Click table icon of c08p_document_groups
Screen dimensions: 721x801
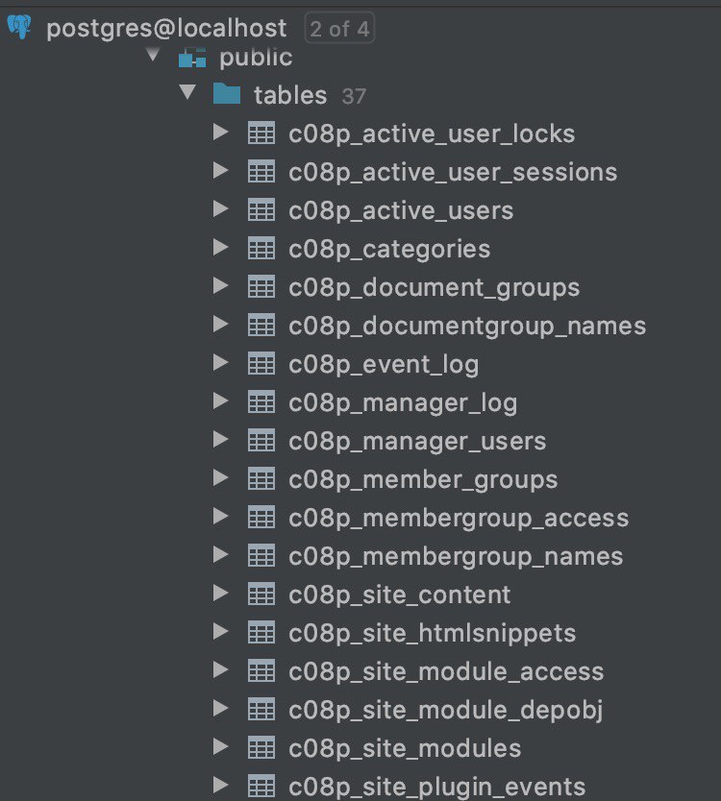261,286
